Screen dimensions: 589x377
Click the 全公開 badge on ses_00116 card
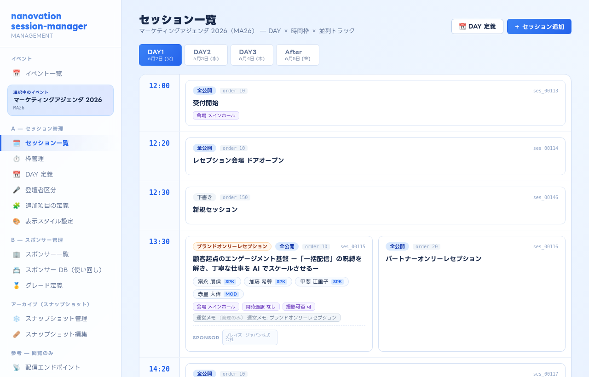coord(397,246)
